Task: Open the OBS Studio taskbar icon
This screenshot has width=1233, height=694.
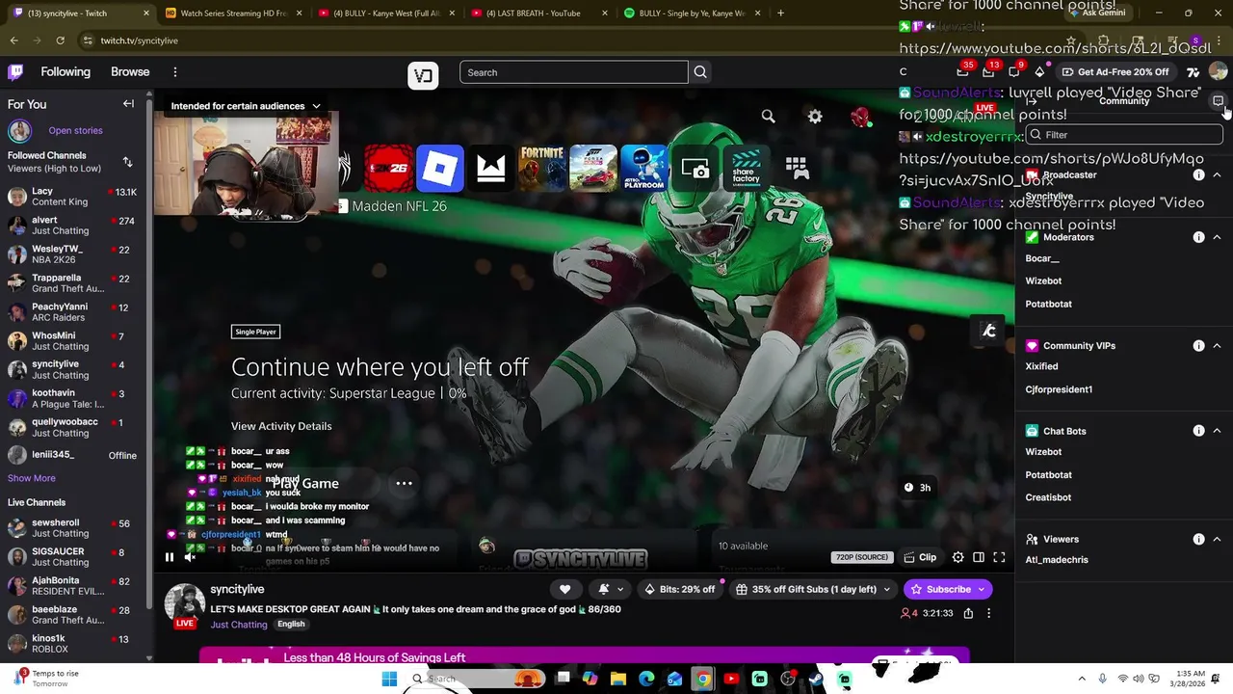Action: click(788, 680)
